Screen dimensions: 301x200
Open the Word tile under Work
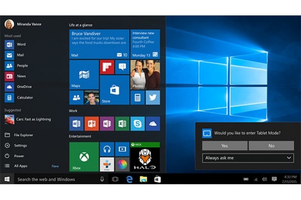coord(76,123)
